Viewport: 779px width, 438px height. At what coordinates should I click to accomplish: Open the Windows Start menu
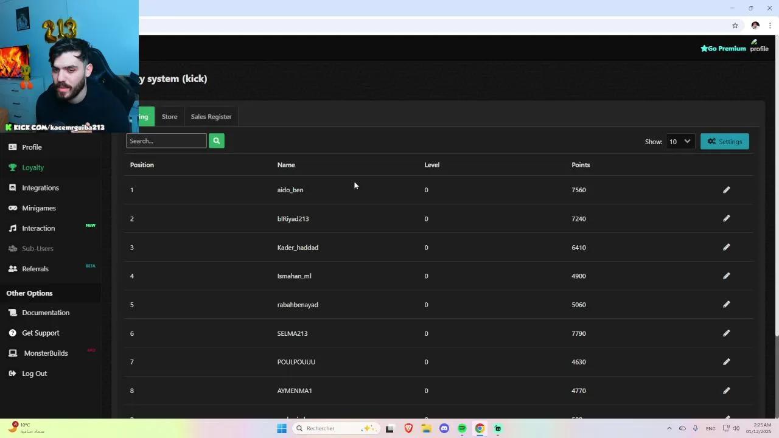tap(282, 428)
